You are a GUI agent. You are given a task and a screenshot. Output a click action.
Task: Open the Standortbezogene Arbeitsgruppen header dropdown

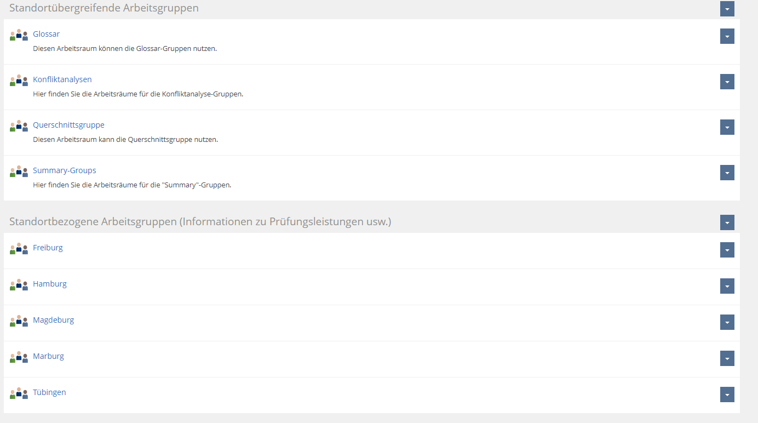(x=727, y=222)
